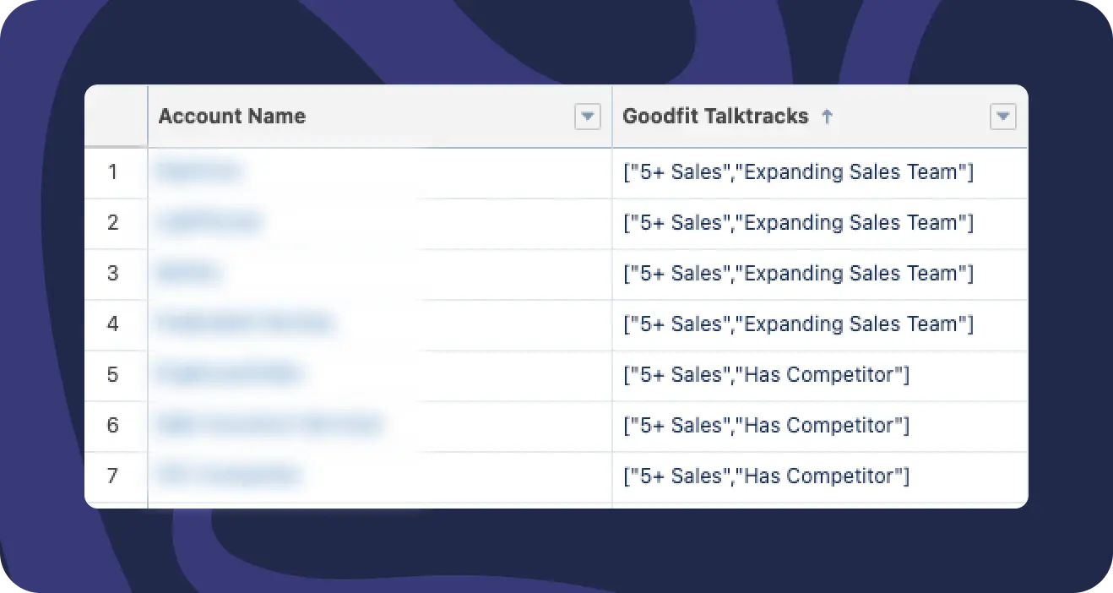Open the Goodfit Talktracks column dropdown
Screen dimensions: 1113x593
click(x=1002, y=117)
